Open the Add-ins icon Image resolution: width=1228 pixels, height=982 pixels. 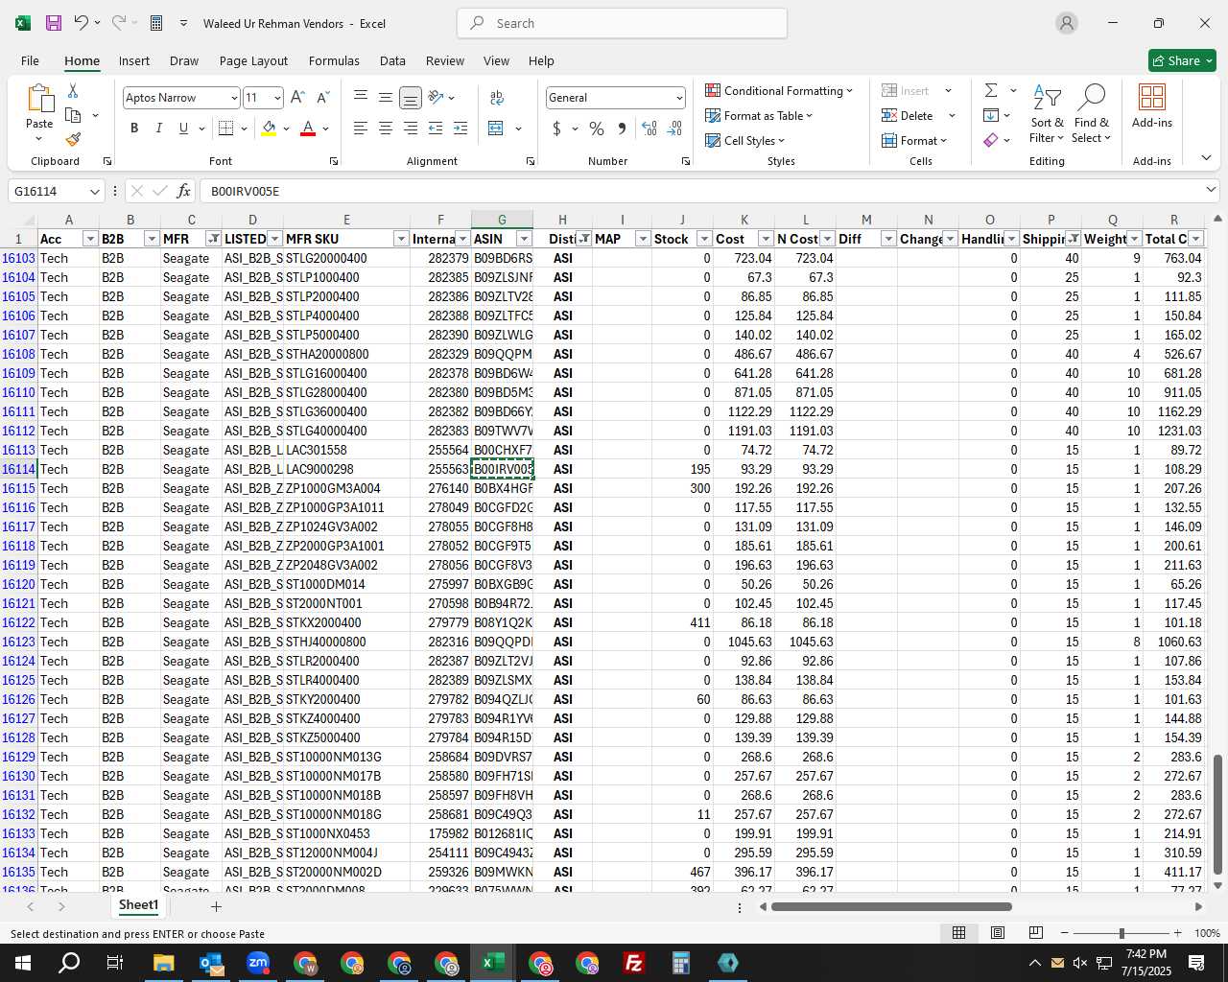(x=1152, y=106)
